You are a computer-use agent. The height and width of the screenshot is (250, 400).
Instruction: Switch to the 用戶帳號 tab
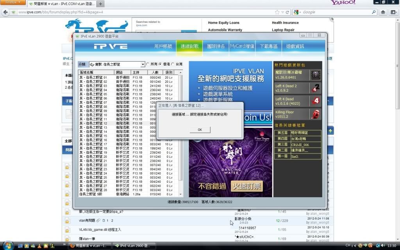(163, 46)
